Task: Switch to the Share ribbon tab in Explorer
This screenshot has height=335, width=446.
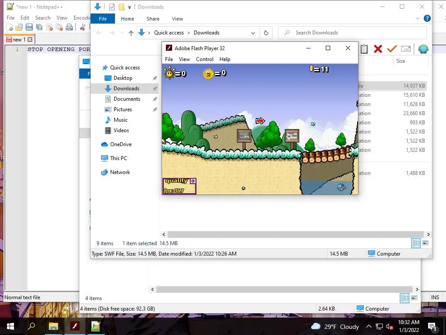Action: pyautogui.click(x=153, y=18)
